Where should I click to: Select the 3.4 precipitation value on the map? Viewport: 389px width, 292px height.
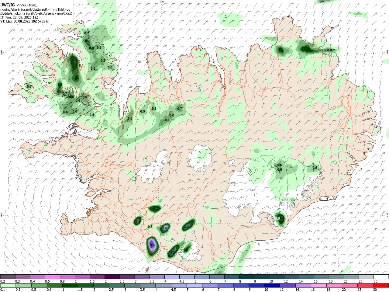187,227
